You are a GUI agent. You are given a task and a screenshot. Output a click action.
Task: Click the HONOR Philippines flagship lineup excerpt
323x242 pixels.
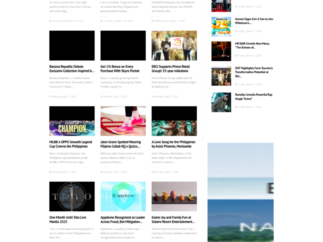click(173, 7)
